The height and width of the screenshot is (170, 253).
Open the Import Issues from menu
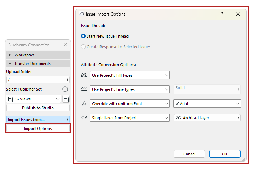pyautogui.click(x=38, y=120)
